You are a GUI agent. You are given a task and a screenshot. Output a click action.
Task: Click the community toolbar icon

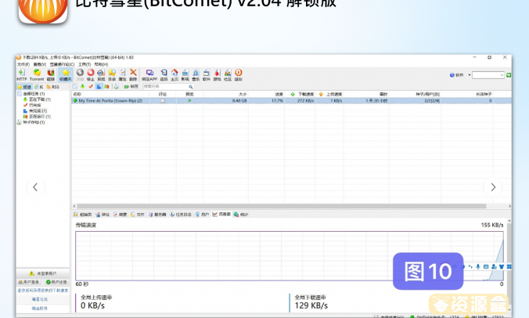tap(228, 74)
